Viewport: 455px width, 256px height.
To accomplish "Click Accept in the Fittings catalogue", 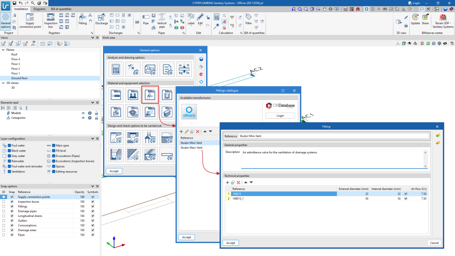I will tap(187, 237).
